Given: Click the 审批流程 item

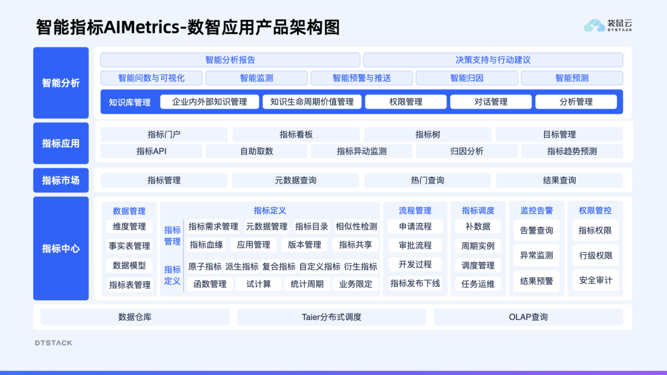Looking at the screenshot, I should point(415,245).
